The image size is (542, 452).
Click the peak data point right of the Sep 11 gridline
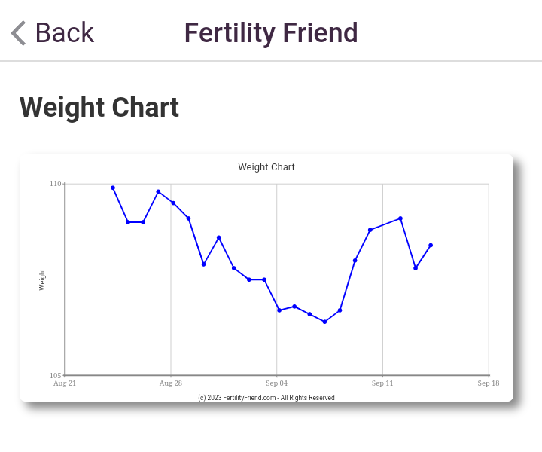coord(400,218)
